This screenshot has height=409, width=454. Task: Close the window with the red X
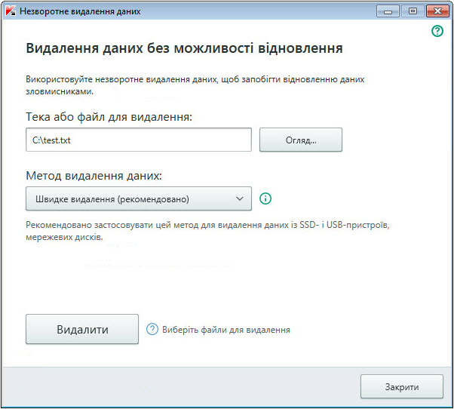coord(437,11)
